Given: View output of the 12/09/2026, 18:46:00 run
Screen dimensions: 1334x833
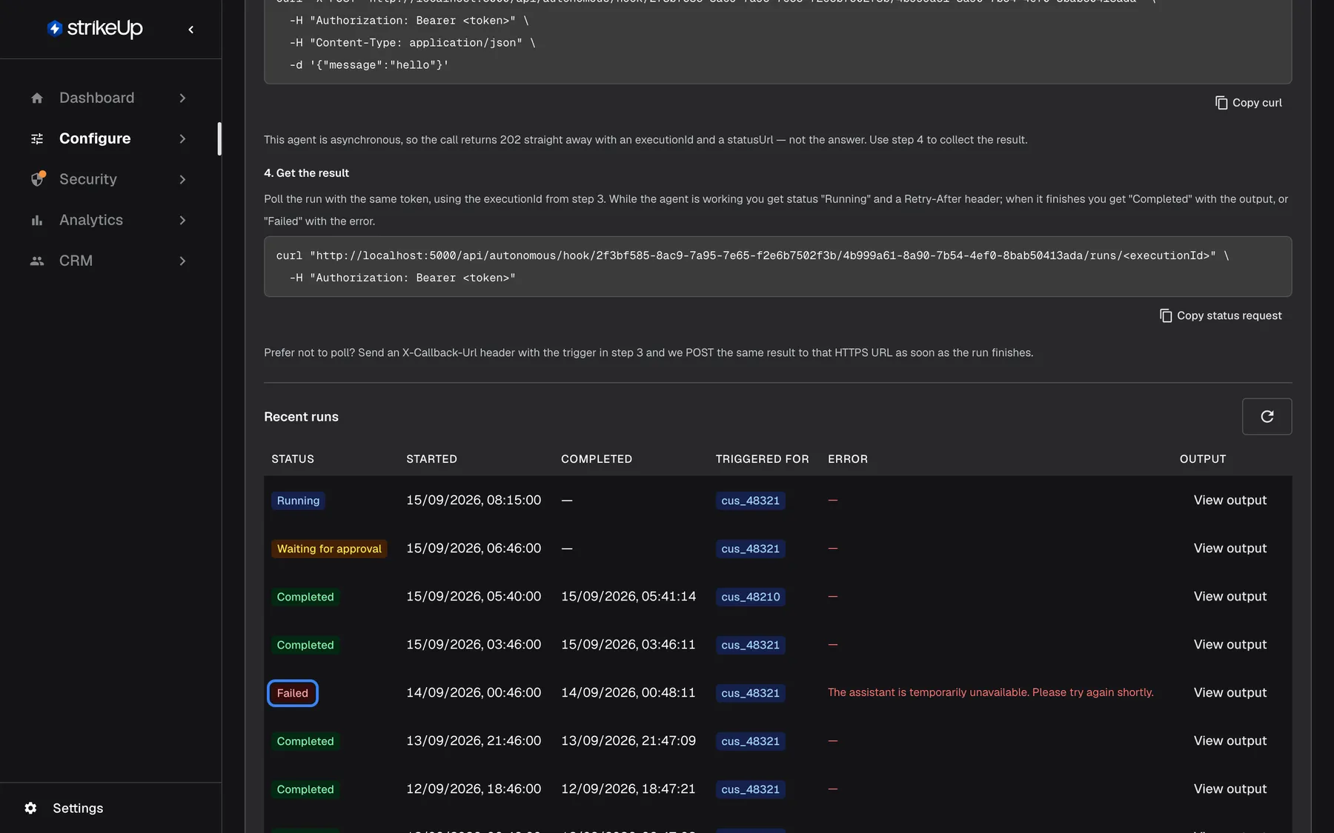Looking at the screenshot, I should click(x=1230, y=789).
